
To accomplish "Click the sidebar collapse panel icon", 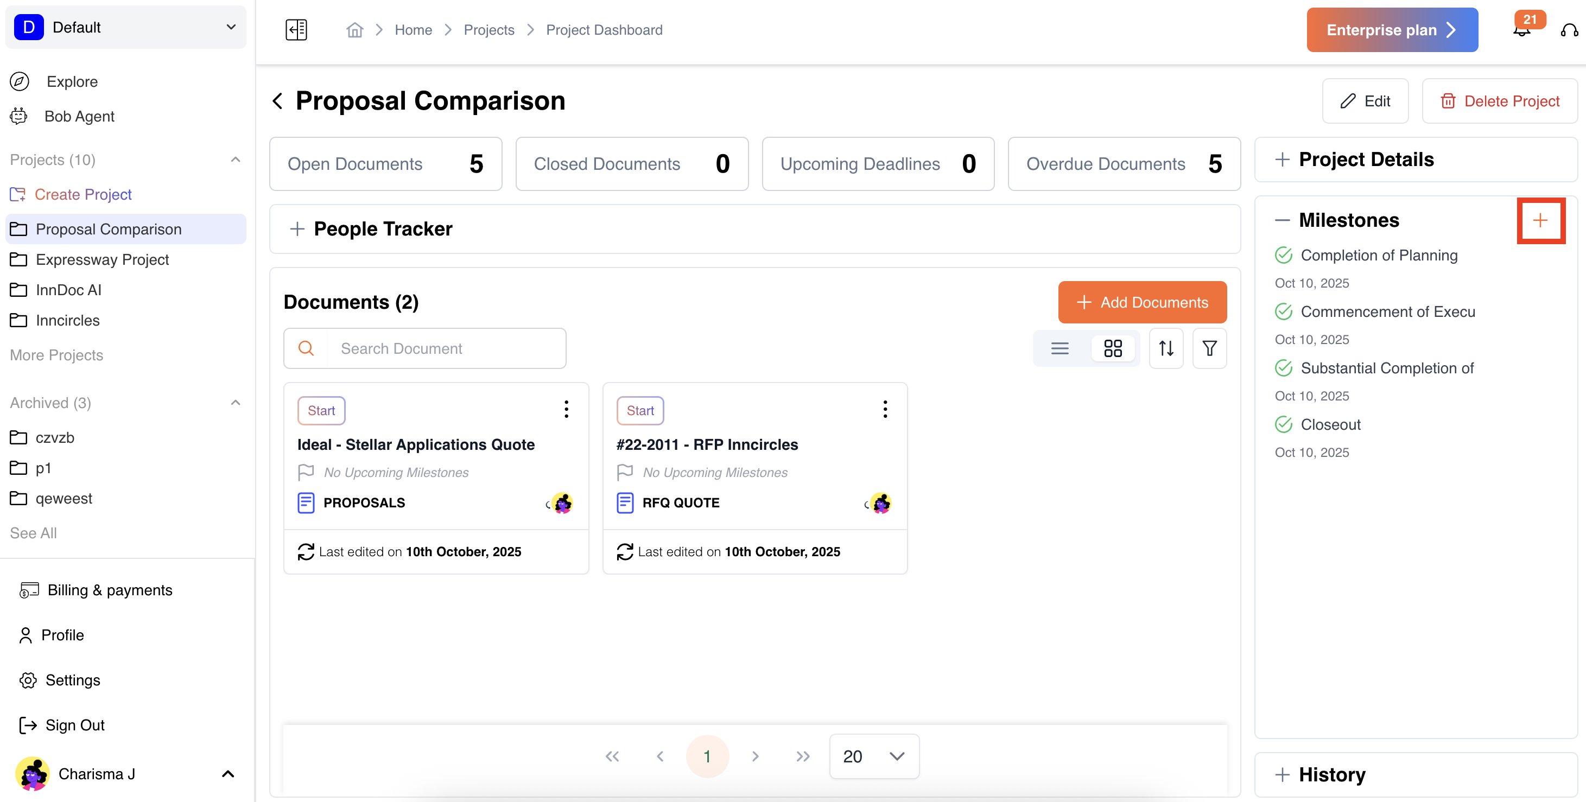I will (296, 29).
